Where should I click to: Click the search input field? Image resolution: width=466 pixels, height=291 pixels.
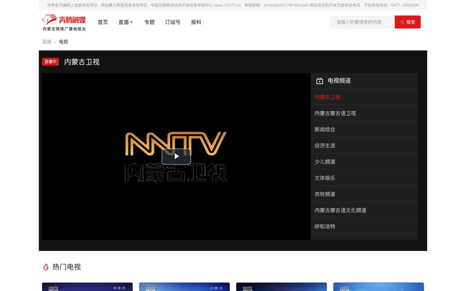[x=362, y=22]
